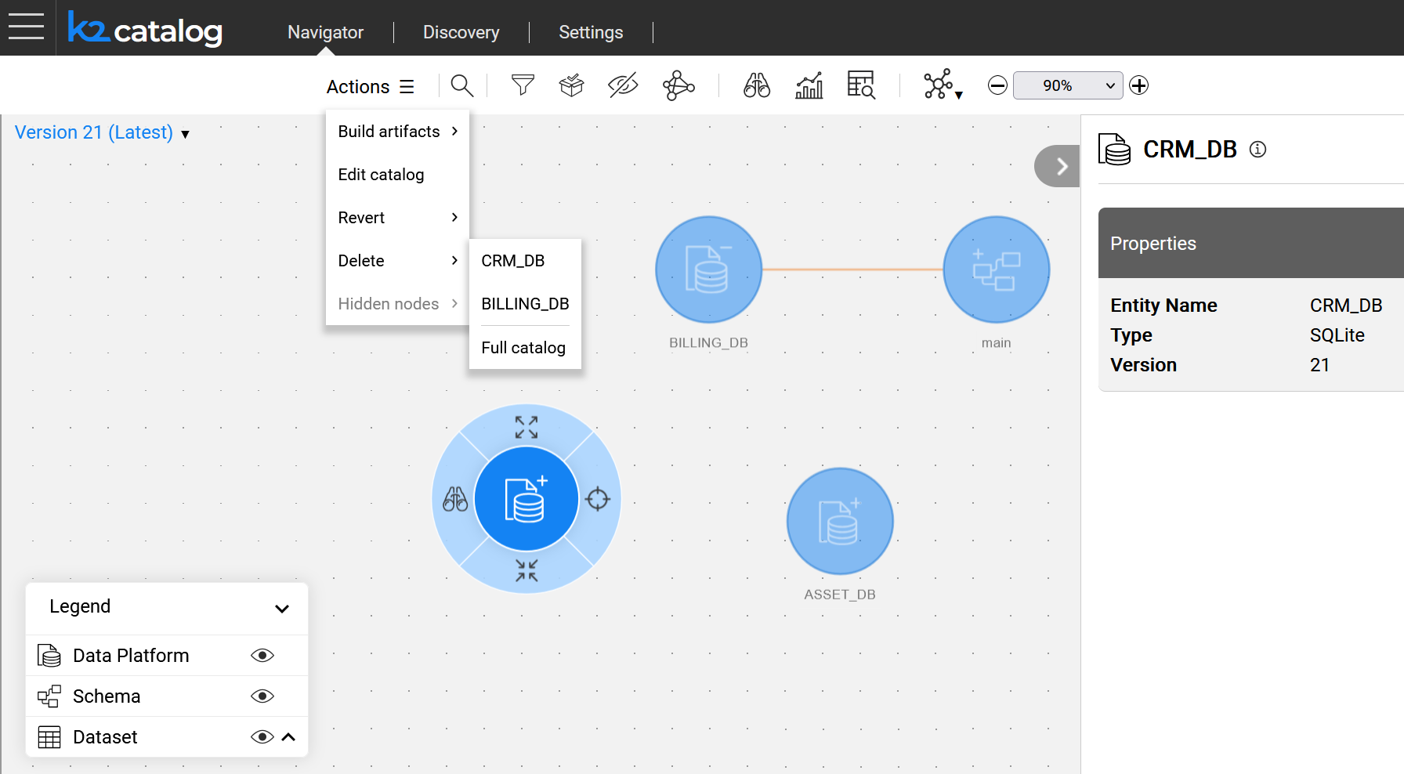This screenshot has height=774, width=1404.
Task: Click the bar chart toolbar icon
Action: 809,85
